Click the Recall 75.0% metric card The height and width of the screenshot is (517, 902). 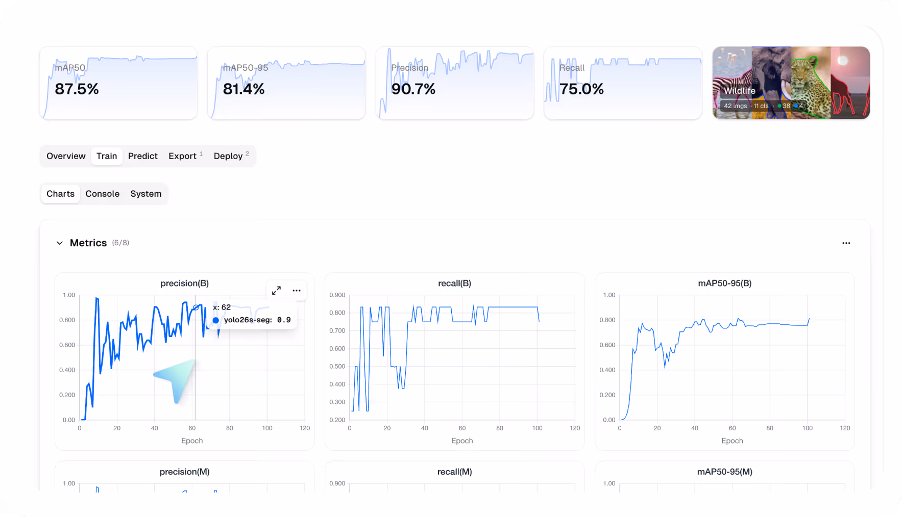point(623,83)
